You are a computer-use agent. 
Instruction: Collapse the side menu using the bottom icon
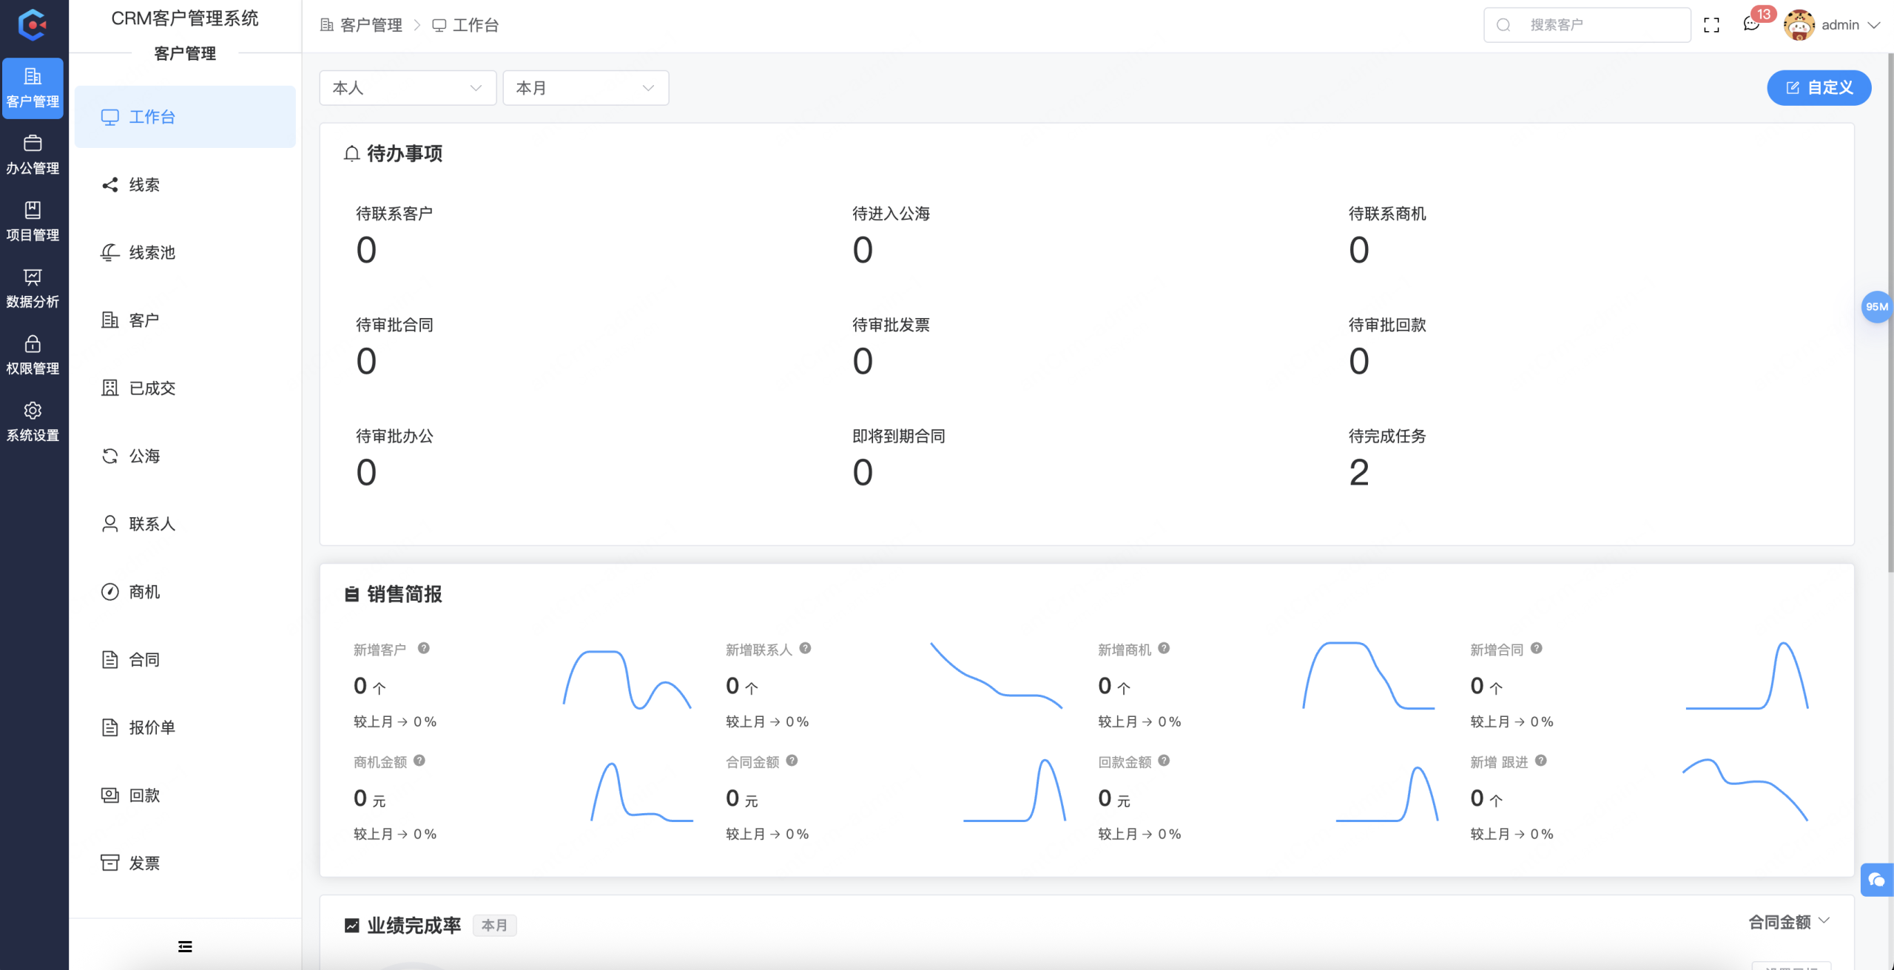tap(184, 946)
